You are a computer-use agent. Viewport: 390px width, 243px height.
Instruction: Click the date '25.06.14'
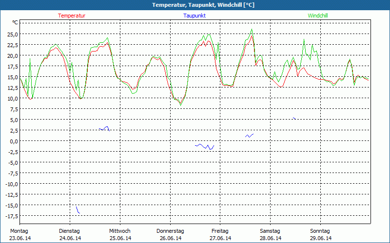pyautogui.click(x=120, y=238)
